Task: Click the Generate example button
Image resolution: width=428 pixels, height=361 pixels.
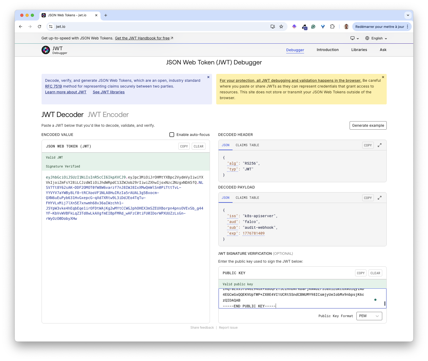Action: (368, 125)
